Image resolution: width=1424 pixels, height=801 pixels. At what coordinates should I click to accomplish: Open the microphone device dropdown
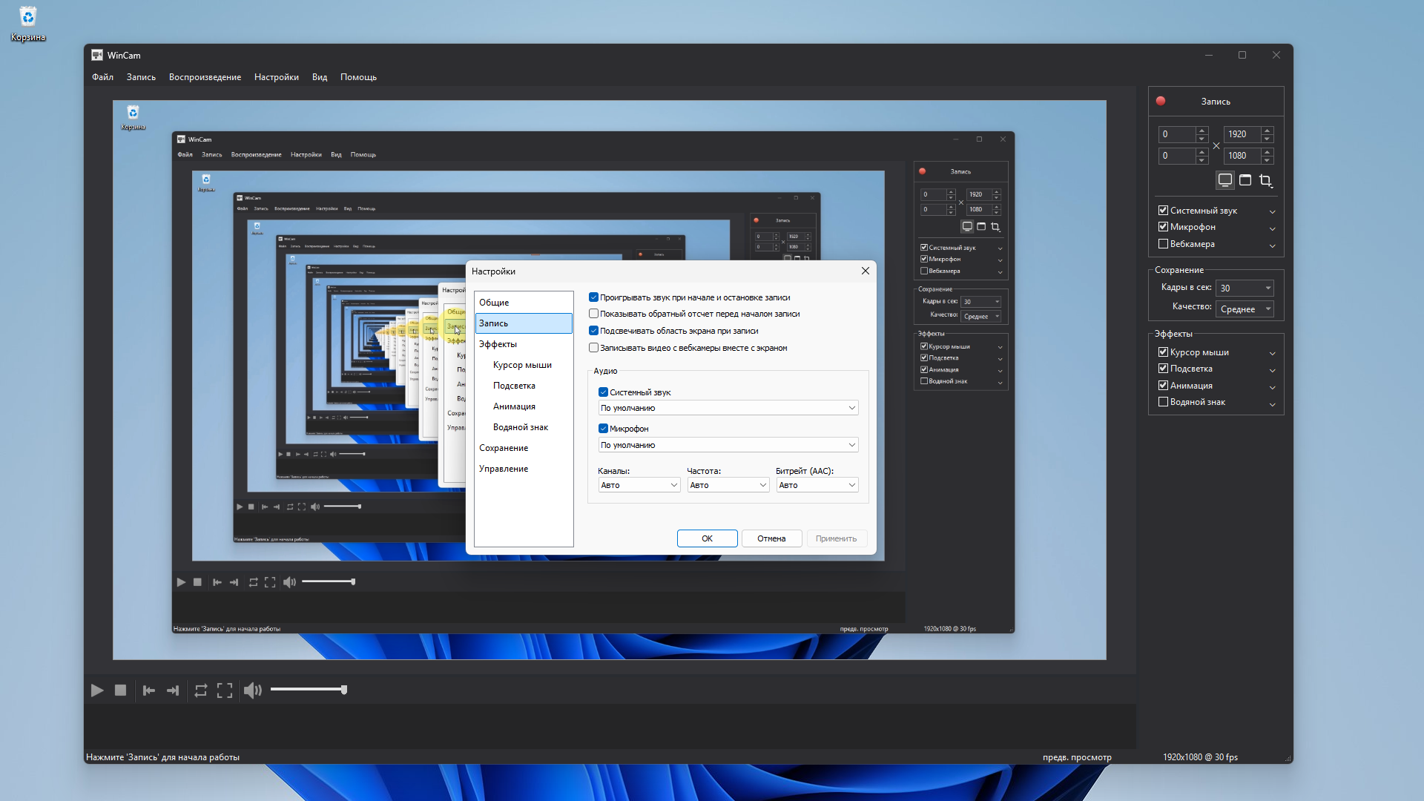(x=728, y=445)
